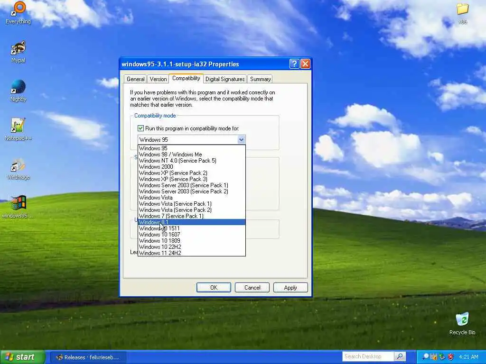The width and height of the screenshot is (486, 364).
Task: Choose Windows Server 2003 (Service Pack 1)
Action: (192, 185)
